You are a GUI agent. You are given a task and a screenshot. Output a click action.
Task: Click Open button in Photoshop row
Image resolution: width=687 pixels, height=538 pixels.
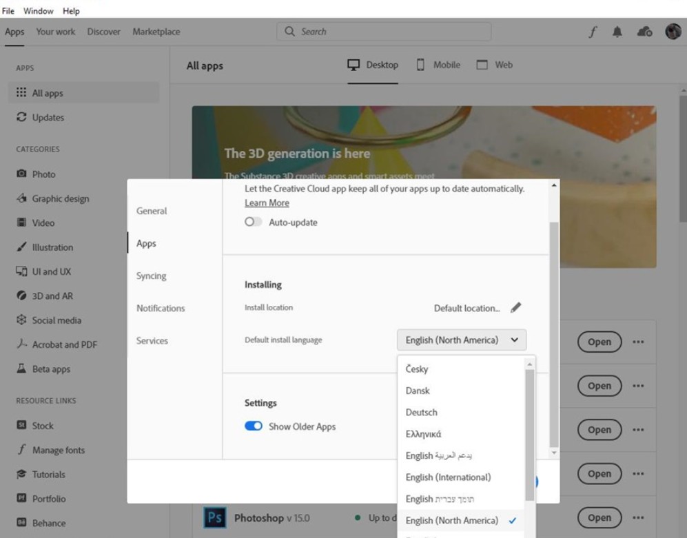click(x=599, y=517)
